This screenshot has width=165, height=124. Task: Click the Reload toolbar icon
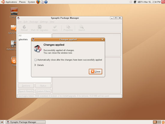point(24,28)
